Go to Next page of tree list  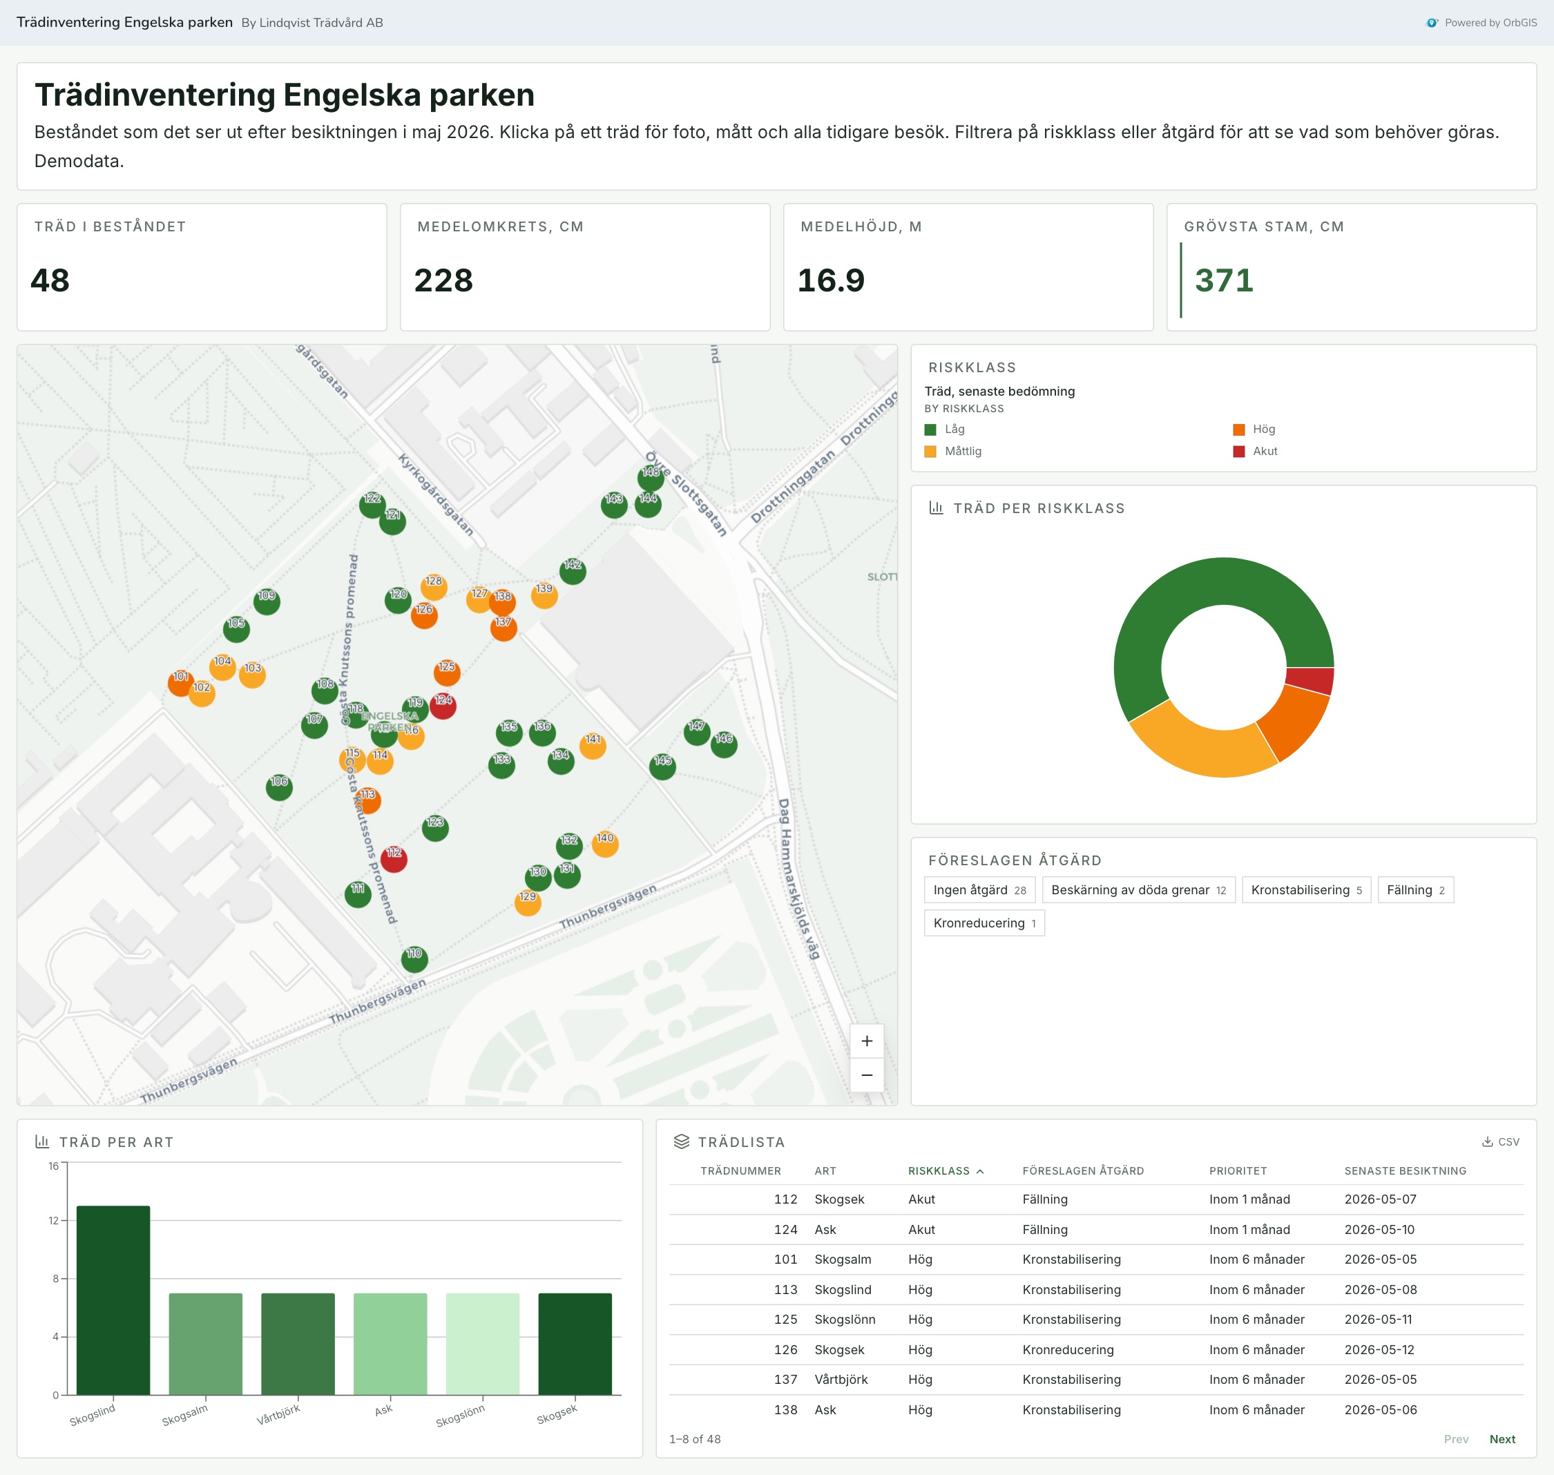click(1502, 1439)
